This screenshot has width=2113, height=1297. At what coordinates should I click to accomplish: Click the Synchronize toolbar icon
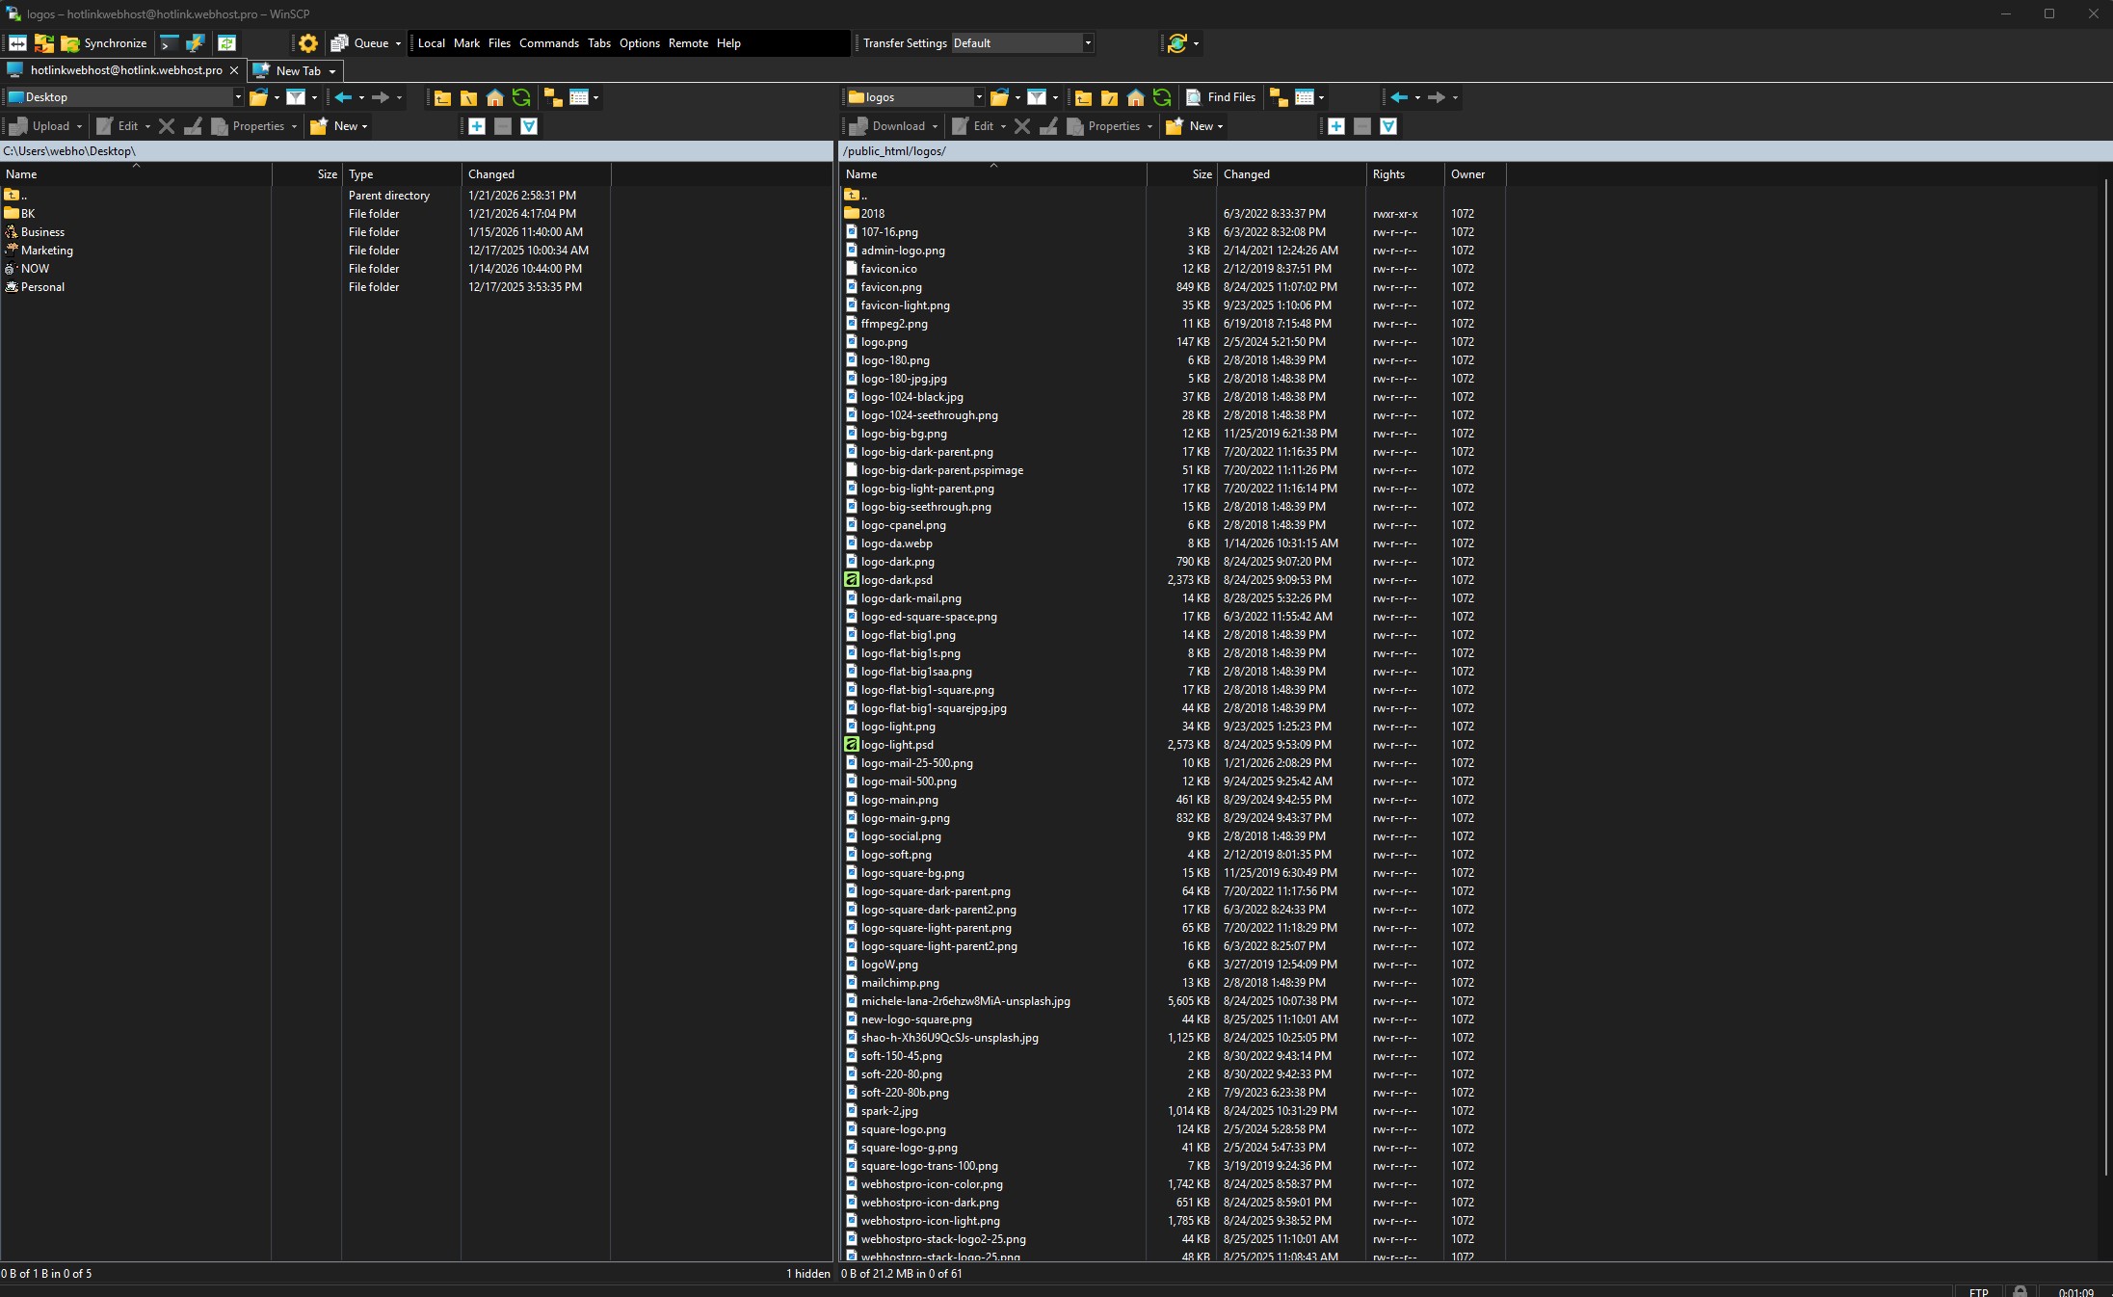click(104, 42)
